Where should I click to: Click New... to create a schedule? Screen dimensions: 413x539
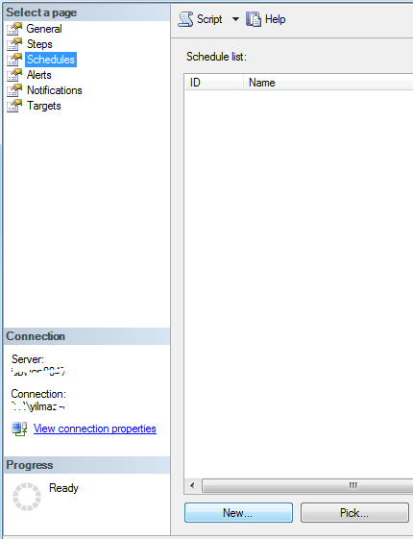pos(238,512)
